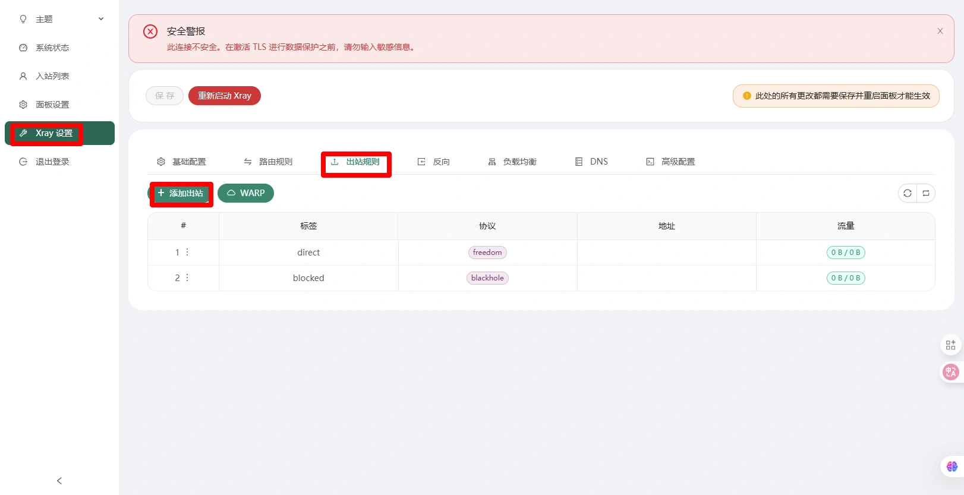
Task: Click the reset traffic icon button
Action: 926,193
